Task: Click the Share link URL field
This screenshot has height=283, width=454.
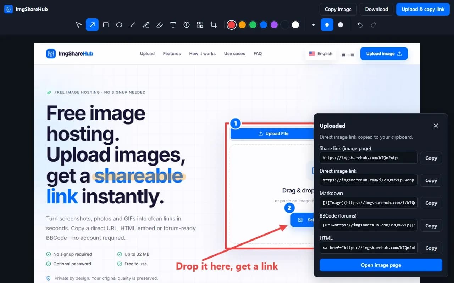Action: (x=369, y=158)
